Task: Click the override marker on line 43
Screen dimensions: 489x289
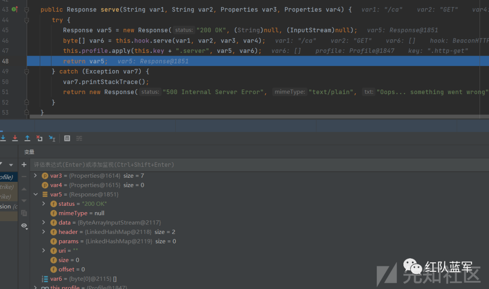Action: click(x=14, y=9)
